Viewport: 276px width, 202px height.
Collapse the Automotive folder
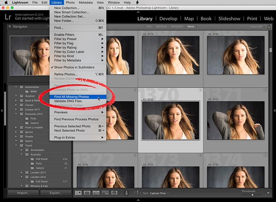(16, 87)
